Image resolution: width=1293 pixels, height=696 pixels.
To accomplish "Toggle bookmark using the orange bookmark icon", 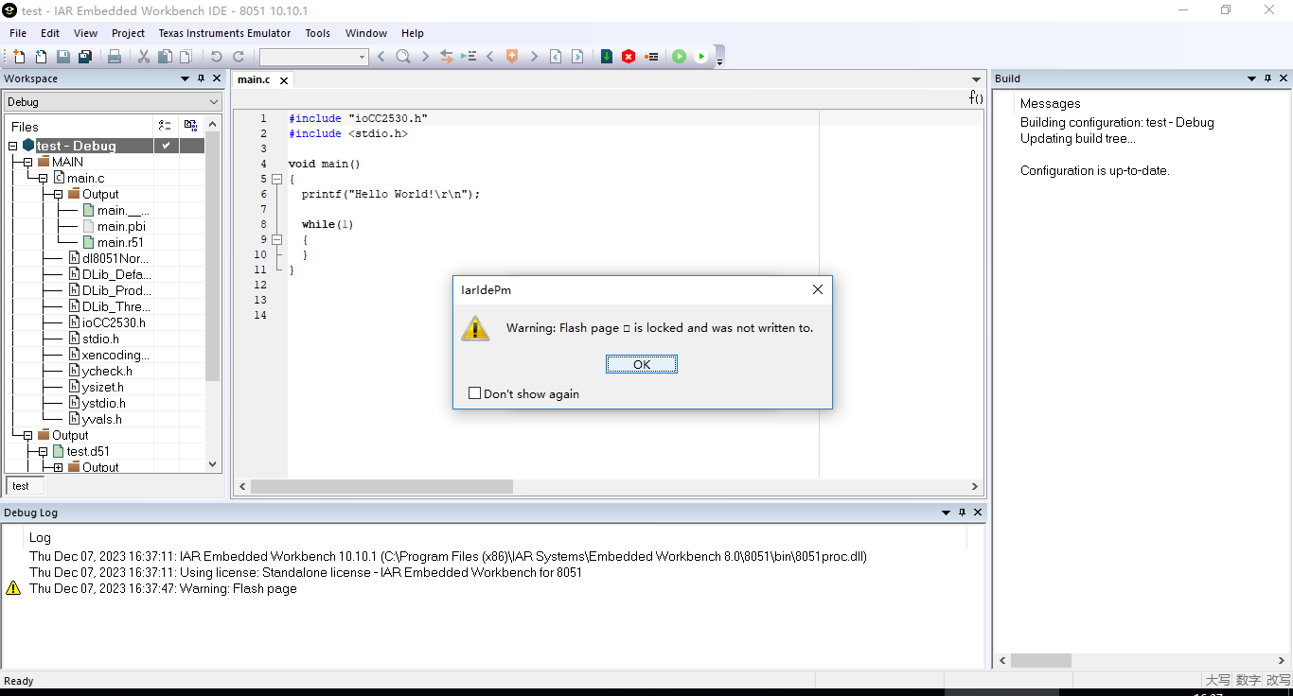I will pyautogui.click(x=512, y=57).
